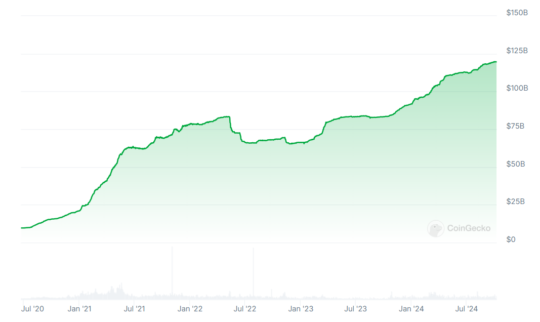Viewport: 540px width, 322px height.
Task: Click the $125B y-axis label
Action: click(x=517, y=51)
